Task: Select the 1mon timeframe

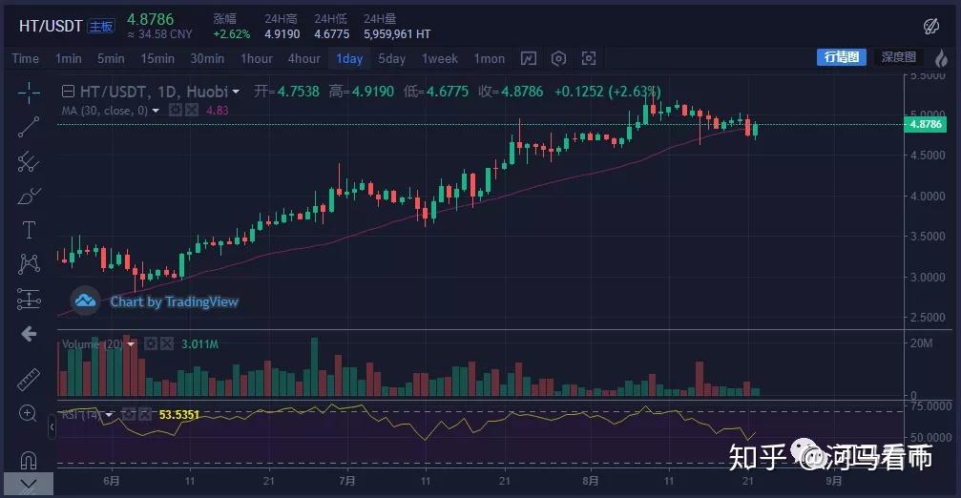Action: click(x=489, y=59)
